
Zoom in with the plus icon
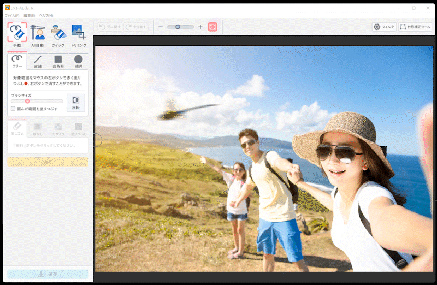[200, 27]
